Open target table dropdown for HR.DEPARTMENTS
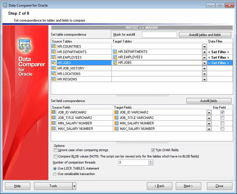Screen dimensions: 237x194 tap(204, 52)
